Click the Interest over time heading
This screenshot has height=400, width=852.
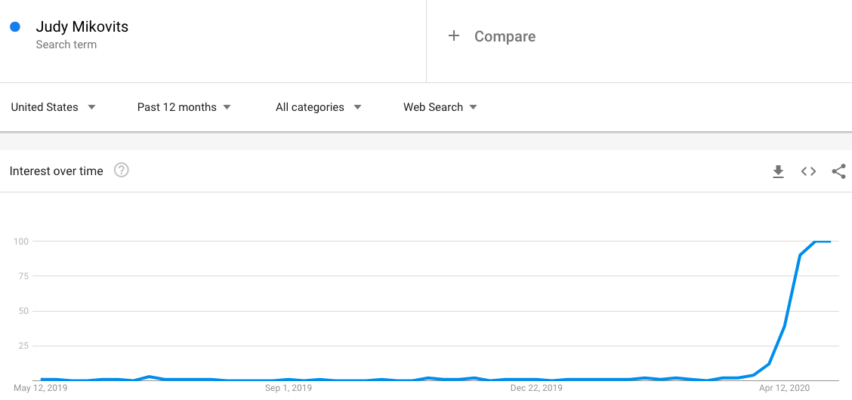(57, 171)
